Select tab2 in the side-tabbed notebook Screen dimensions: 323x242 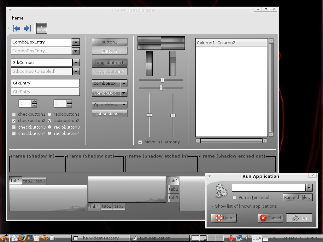click(x=173, y=189)
